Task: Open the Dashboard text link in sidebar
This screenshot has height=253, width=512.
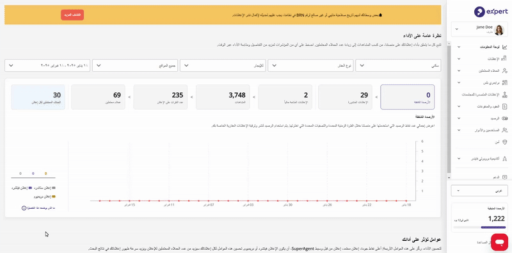Action: coord(490,47)
